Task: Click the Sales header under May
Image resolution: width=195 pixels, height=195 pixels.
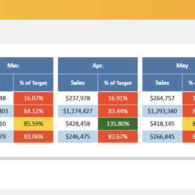Action: [x=162, y=83]
